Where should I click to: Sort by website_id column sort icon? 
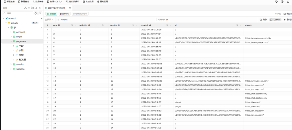(x=103, y=25)
